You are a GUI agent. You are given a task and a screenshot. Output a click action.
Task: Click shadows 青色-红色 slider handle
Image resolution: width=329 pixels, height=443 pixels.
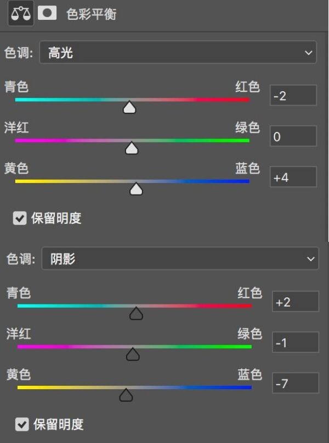[x=136, y=313]
